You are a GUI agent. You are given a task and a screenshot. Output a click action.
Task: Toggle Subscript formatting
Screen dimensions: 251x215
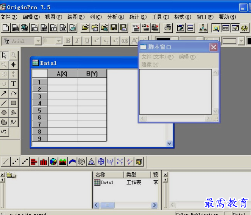[x=106, y=41]
